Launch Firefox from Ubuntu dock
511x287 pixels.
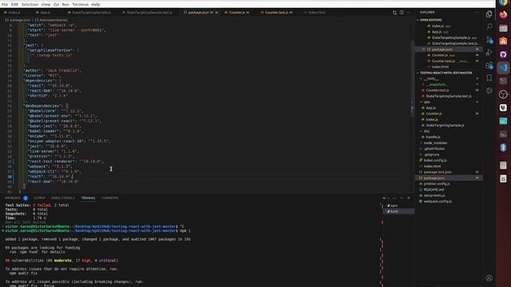coord(503,14)
